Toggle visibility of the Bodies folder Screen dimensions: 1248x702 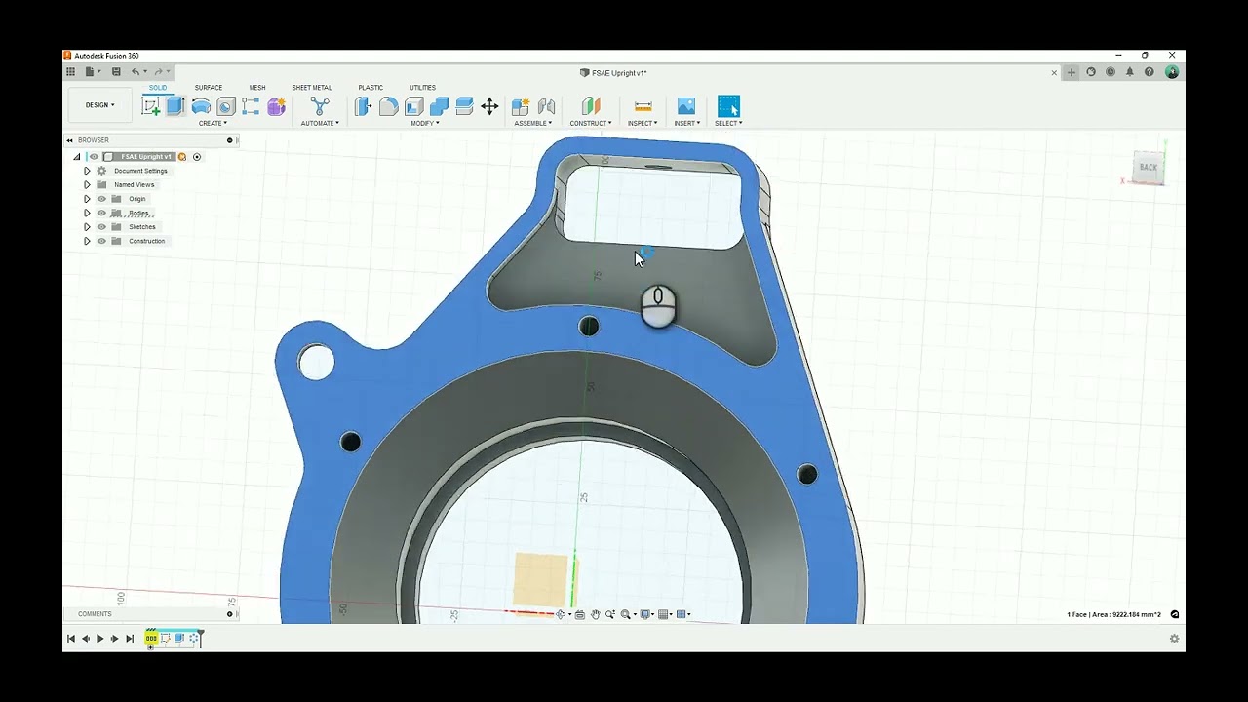tap(101, 213)
